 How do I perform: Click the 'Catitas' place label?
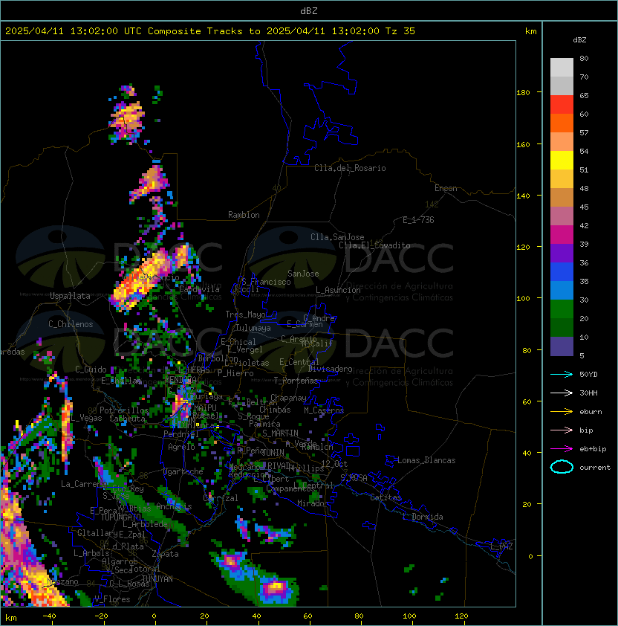pyautogui.click(x=386, y=497)
